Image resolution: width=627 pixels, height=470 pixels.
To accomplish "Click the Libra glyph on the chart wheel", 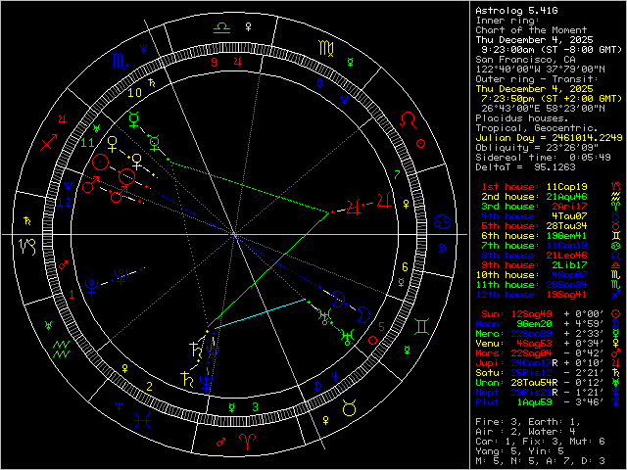I will (x=221, y=26).
